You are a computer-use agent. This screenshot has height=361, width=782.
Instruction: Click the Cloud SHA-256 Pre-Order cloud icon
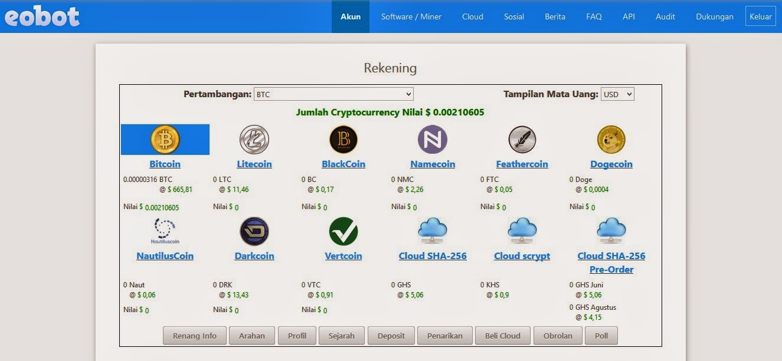pos(611,231)
